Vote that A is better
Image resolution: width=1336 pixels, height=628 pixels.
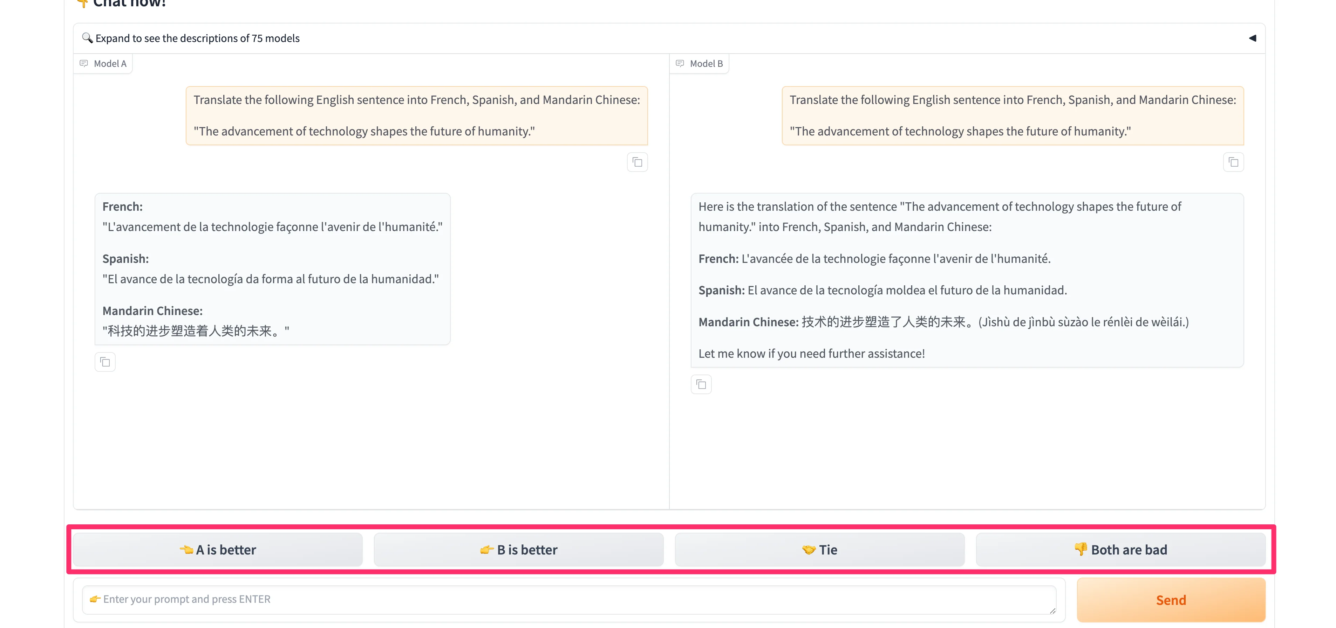(218, 550)
